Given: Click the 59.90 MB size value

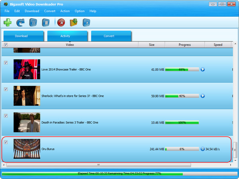Looking at the screenshot, I should tap(158, 96).
